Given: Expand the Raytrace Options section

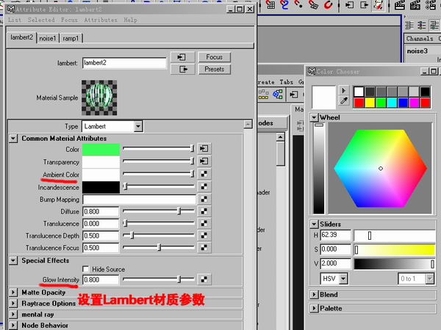Looking at the screenshot, I should (x=13, y=304).
